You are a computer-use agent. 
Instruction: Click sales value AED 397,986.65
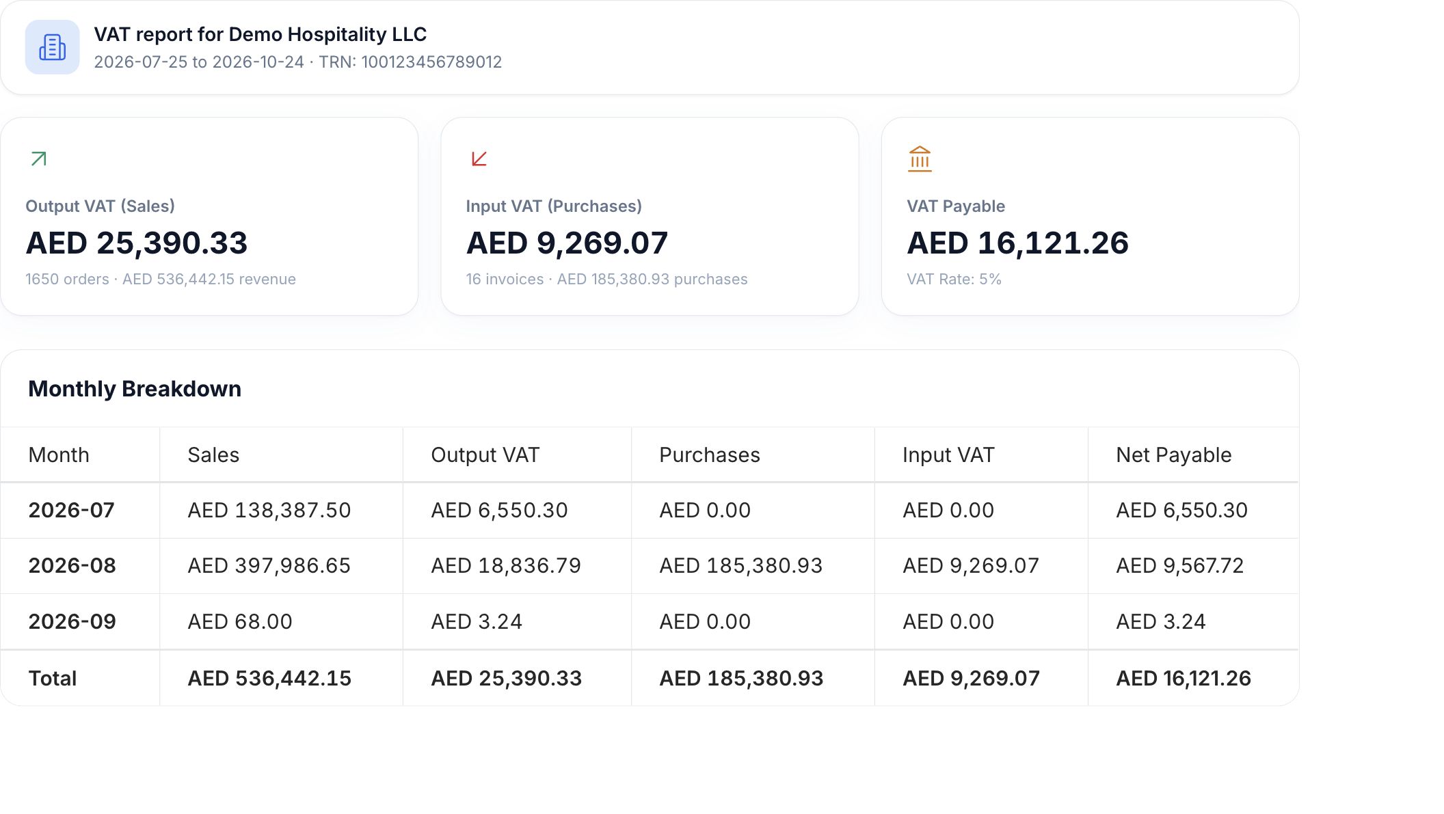[269, 566]
